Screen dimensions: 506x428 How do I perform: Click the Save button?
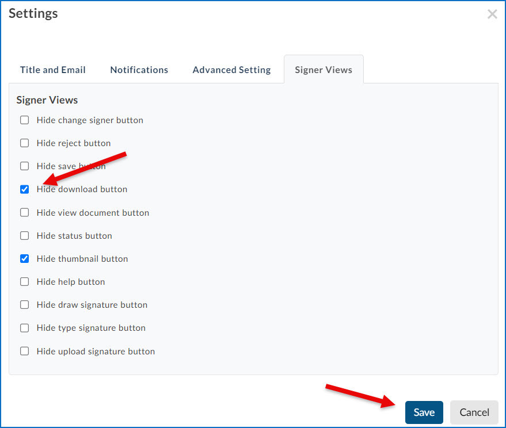coord(424,412)
